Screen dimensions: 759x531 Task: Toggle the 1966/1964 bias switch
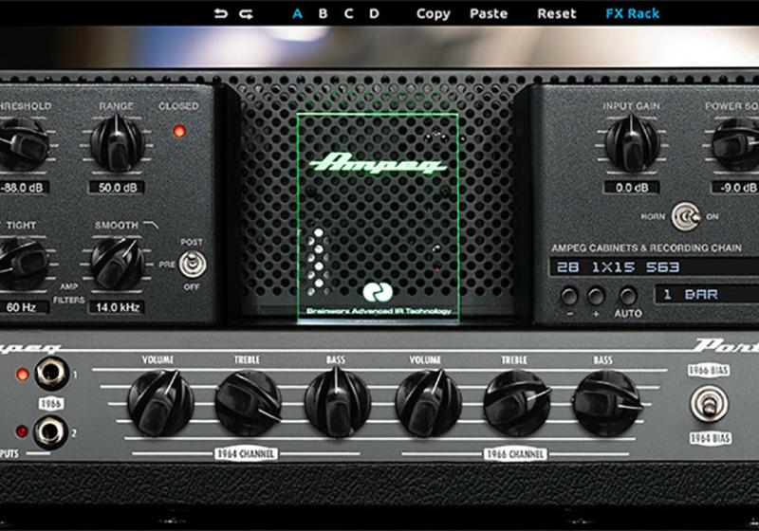click(x=709, y=404)
